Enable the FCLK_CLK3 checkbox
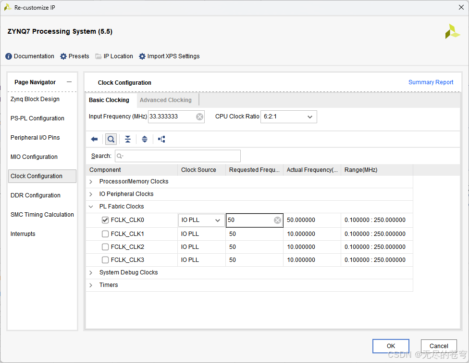Viewport: 469px width, 363px height. [x=105, y=260]
